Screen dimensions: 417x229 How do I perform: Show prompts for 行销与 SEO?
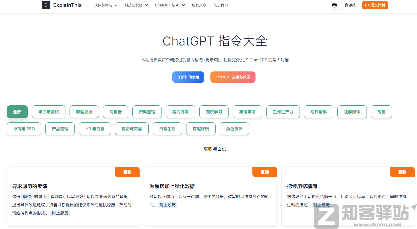pos(24,129)
